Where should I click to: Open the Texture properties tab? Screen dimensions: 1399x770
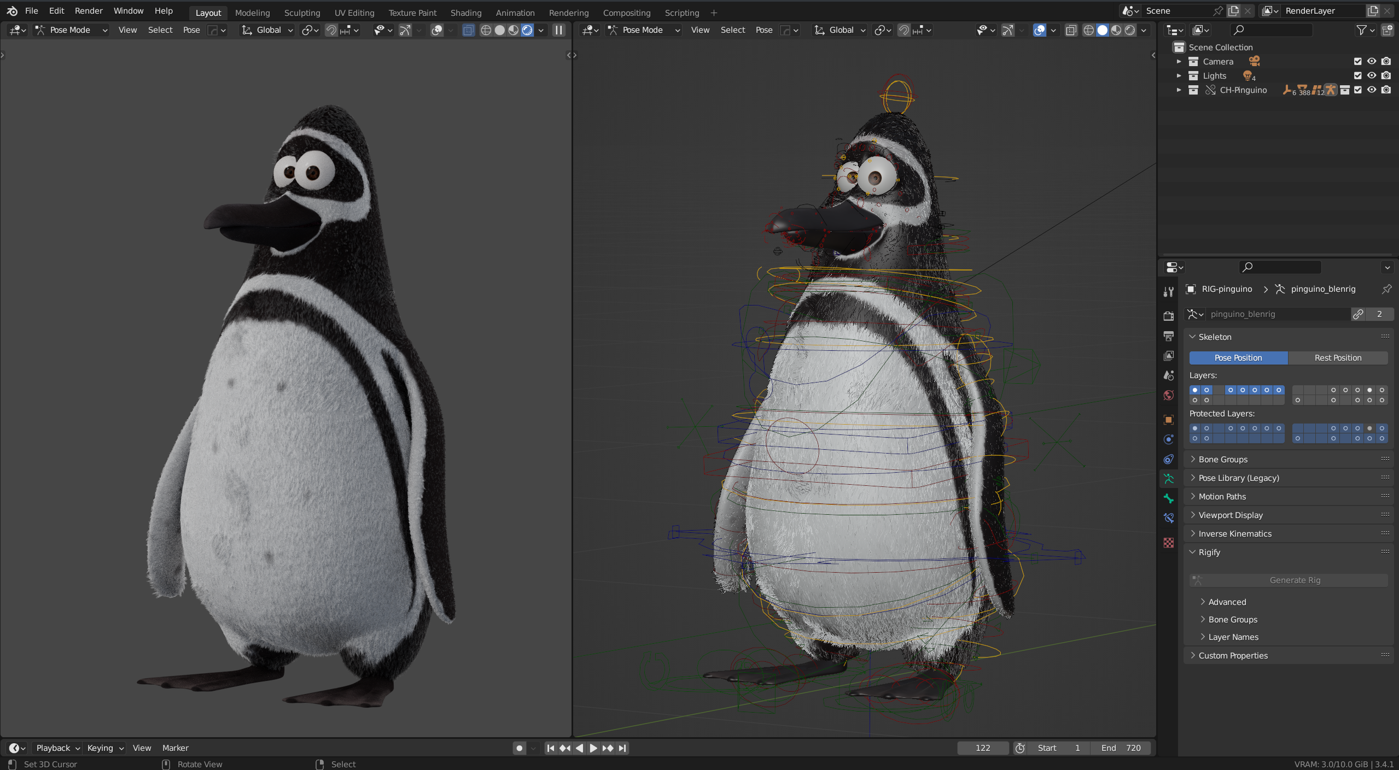click(x=1169, y=543)
